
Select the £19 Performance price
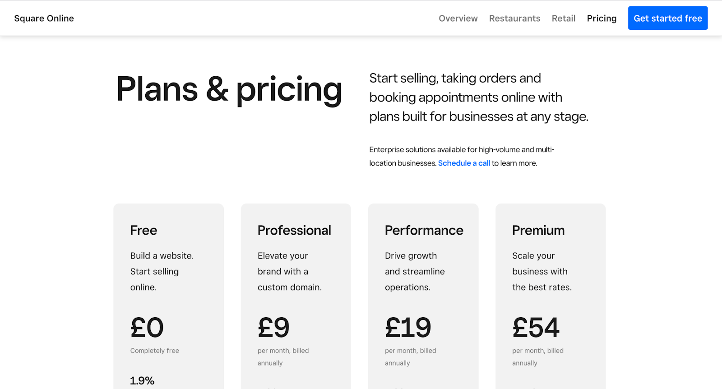pos(408,328)
